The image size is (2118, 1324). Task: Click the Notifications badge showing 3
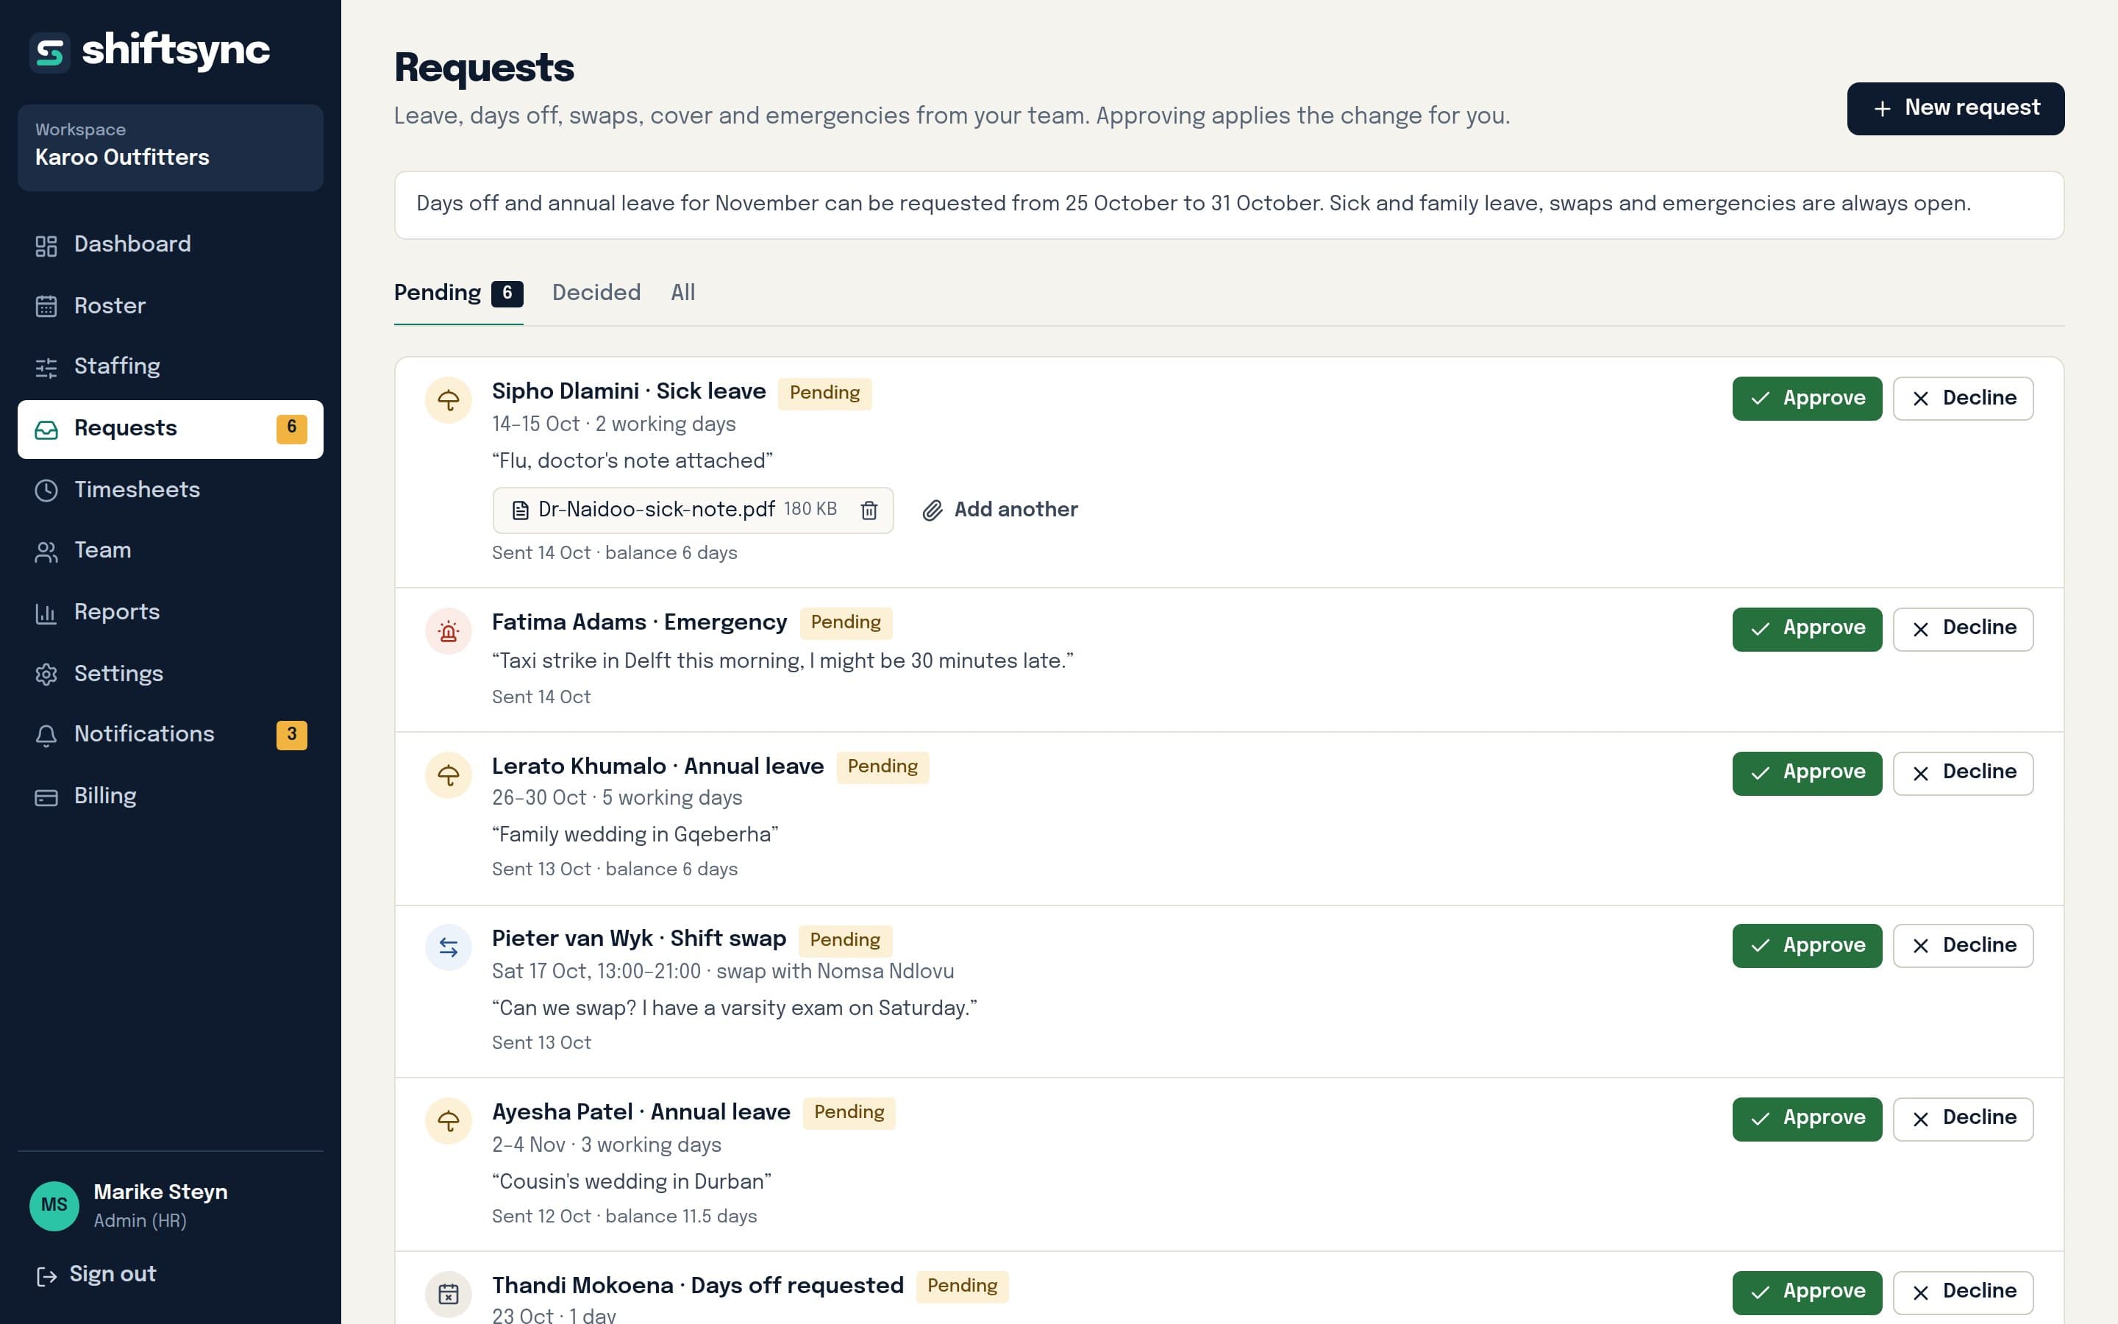pos(291,735)
